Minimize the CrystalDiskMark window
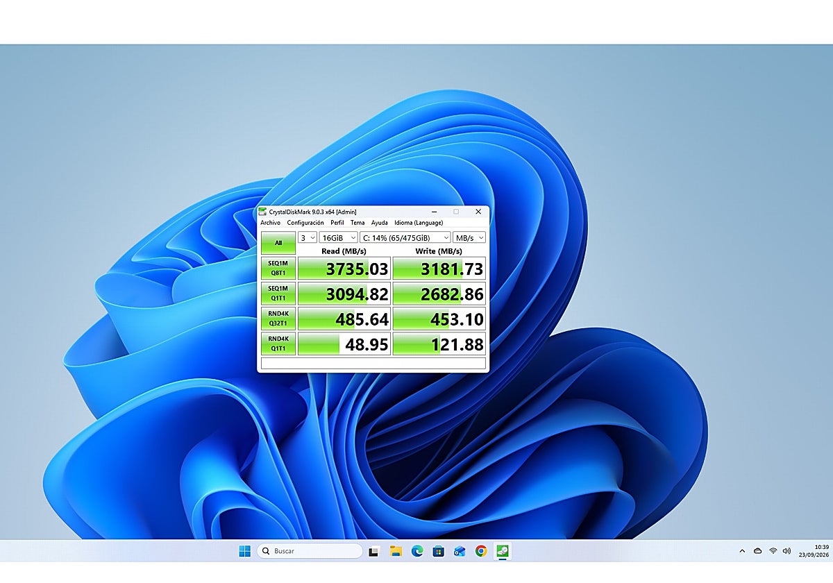 click(434, 211)
